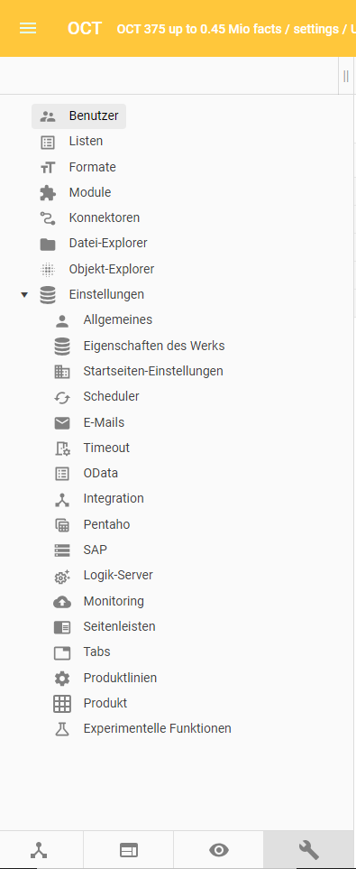Click the panel divider handle

pyautogui.click(x=346, y=76)
